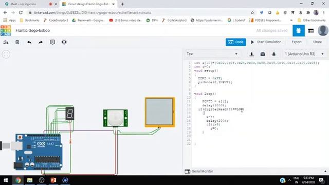Open the Apps bookmark
Viewport: 329px width, 185px height.
tap(9, 20)
